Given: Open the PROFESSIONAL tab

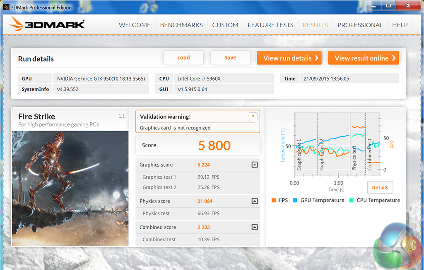Looking at the screenshot, I should point(360,25).
